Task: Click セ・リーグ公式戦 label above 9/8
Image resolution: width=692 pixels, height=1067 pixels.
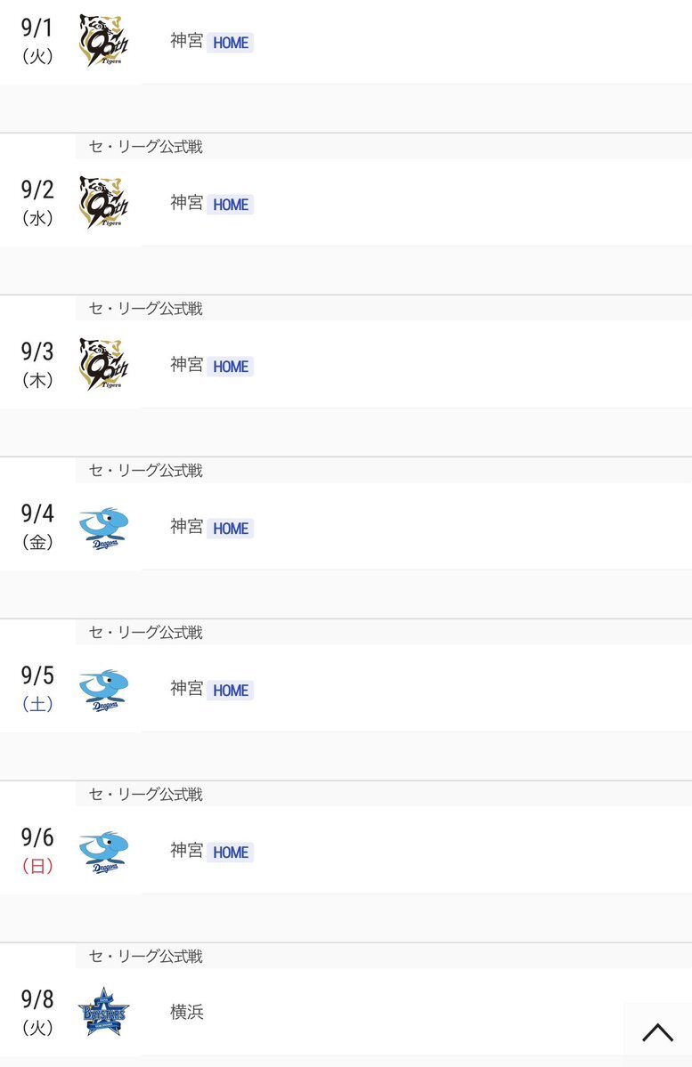Action: point(146,957)
